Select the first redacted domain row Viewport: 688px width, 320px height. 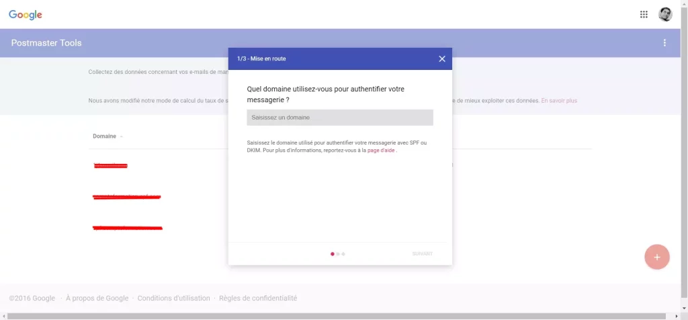click(111, 165)
